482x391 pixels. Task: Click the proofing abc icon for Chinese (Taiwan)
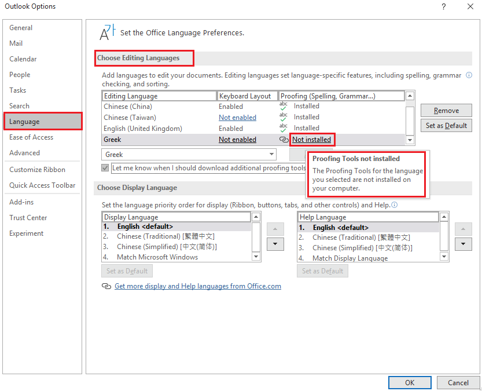click(x=284, y=117)
